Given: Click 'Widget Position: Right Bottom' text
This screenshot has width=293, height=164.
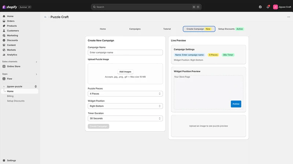Looking at the screenshot, I should [x=188, y=60].
